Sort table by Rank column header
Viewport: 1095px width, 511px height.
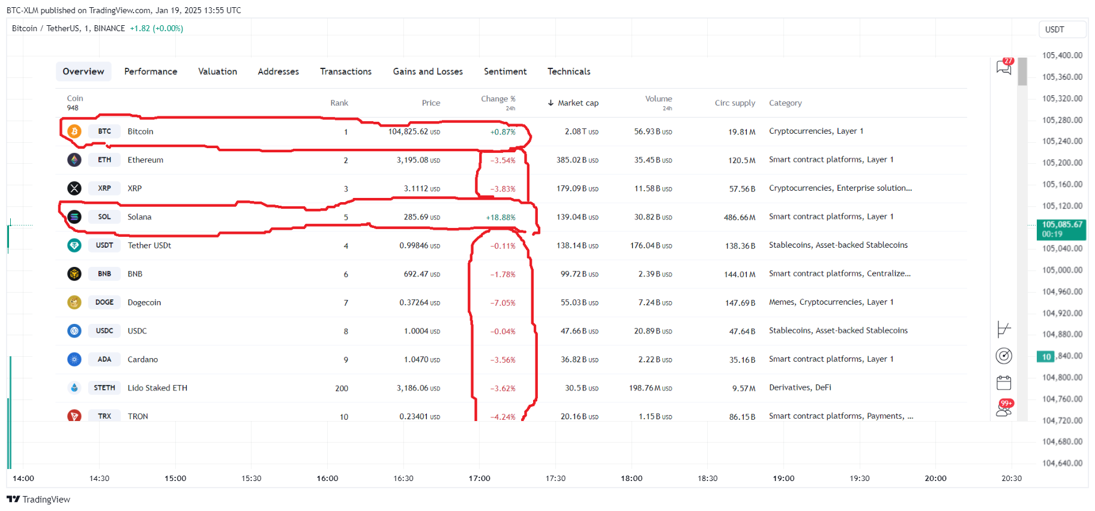click(339, 103)
